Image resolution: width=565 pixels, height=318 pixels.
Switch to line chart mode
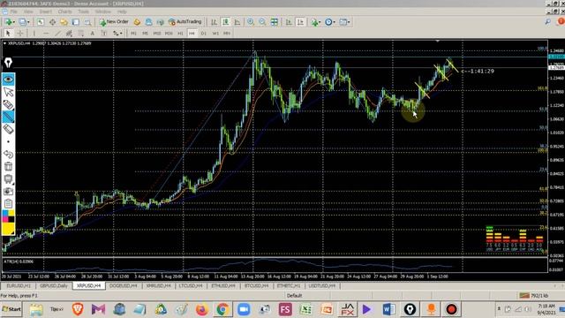point(237,22)
